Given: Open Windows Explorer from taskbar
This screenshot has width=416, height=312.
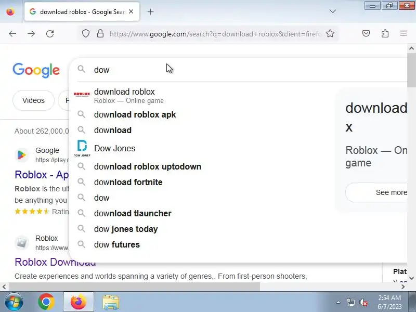Looking at the screenshot, I should tap(111, 302).
